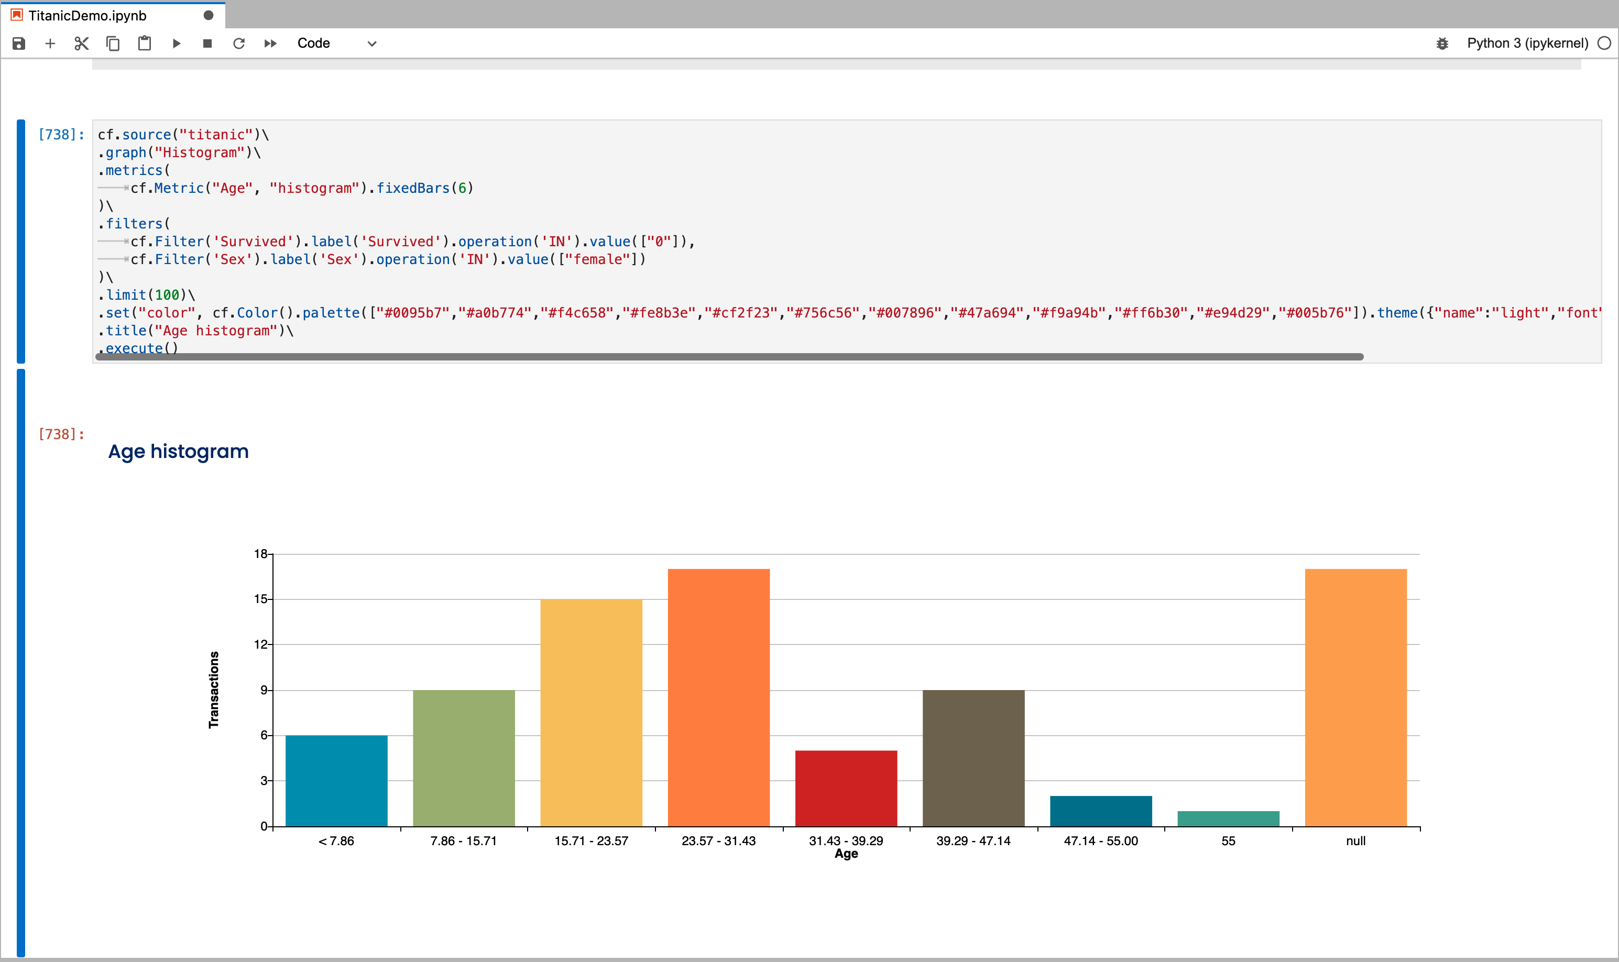Screen dimensions: 1619x962
Task: Insert a new cell with the plus icon
Action: pyautogui.click(x=50, y=43)
